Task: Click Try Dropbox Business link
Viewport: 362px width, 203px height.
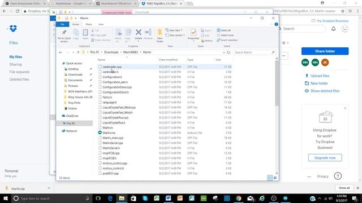Action: click(333, 21)
